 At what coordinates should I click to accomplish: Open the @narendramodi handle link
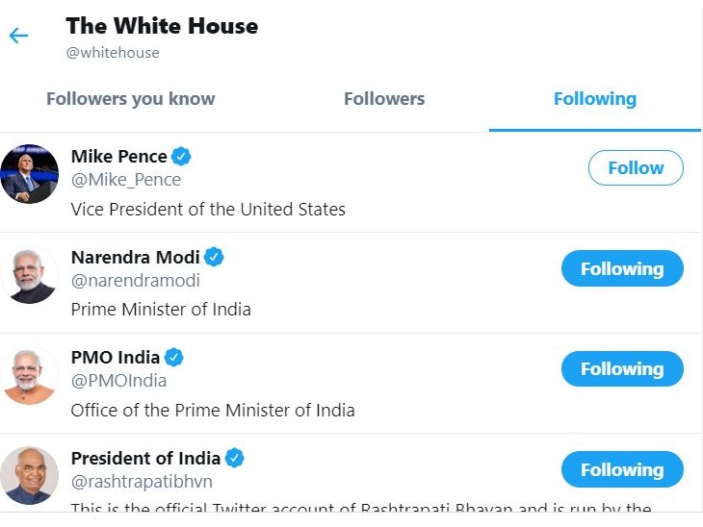[x=136, y=280]
